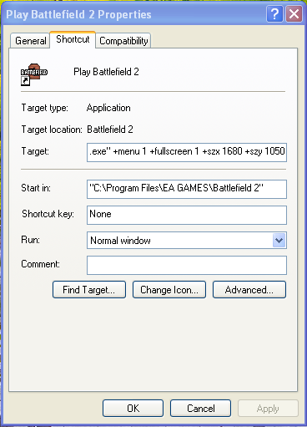Click the 'Comment:' label
The width and height of the screenshot is (307, 427).
pos(40,264)
